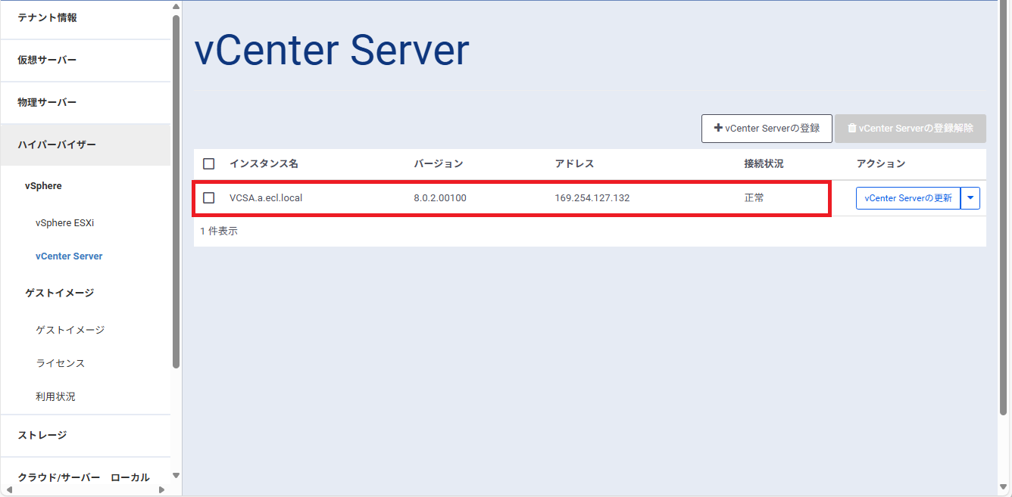Click vCenter Serverの登録 button
This screenshot has height=497, width=1012.
pyautogui.click(x=767, y=129)
